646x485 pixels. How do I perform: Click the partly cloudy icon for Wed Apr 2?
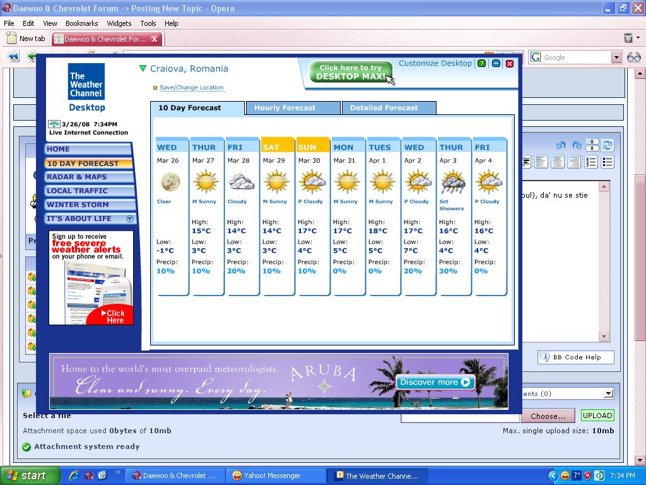tap(418, 181)
